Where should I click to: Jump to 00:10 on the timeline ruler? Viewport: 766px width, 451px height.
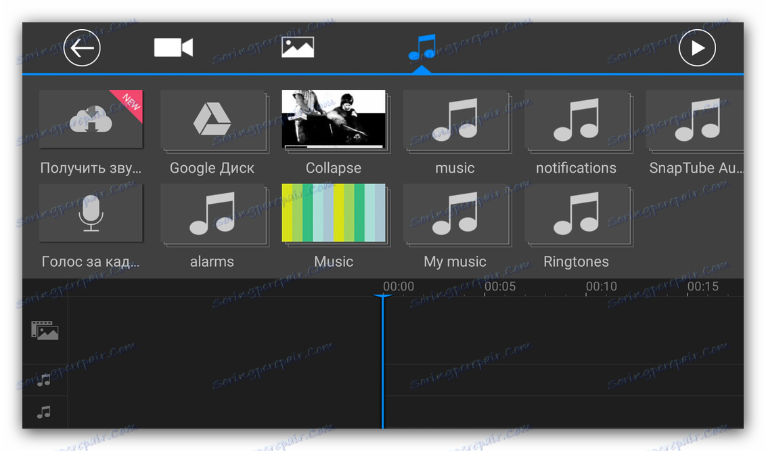[602, 286]
